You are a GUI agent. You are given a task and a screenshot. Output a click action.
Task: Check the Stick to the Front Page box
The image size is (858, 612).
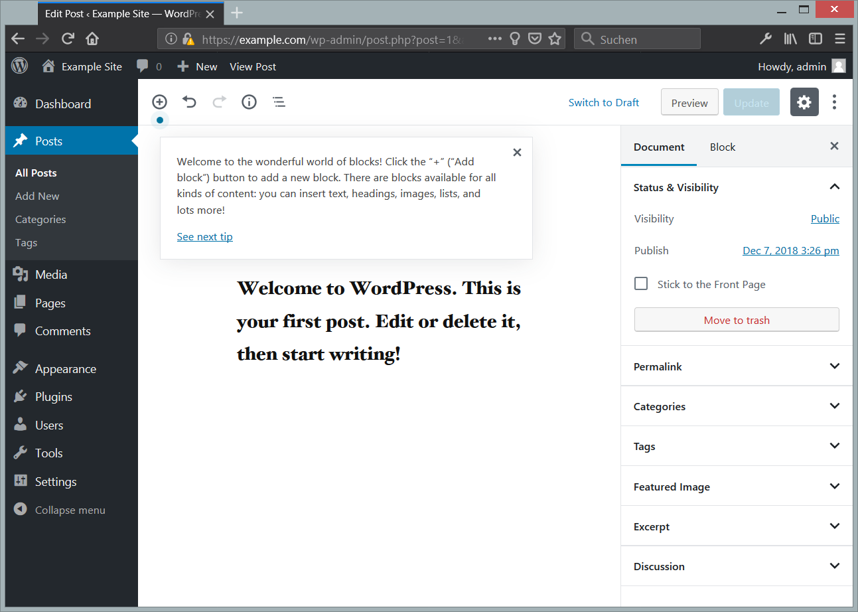641,284
